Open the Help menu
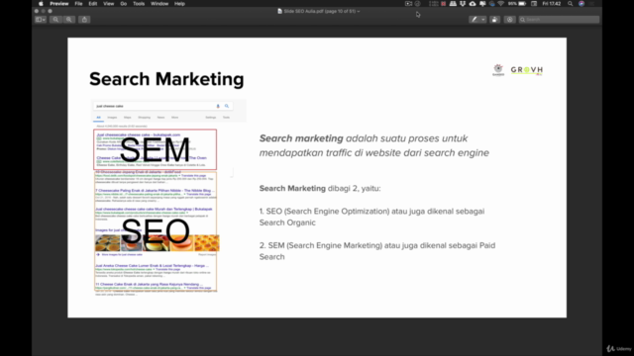Viewport: 634px width, 356px height. 179,4
